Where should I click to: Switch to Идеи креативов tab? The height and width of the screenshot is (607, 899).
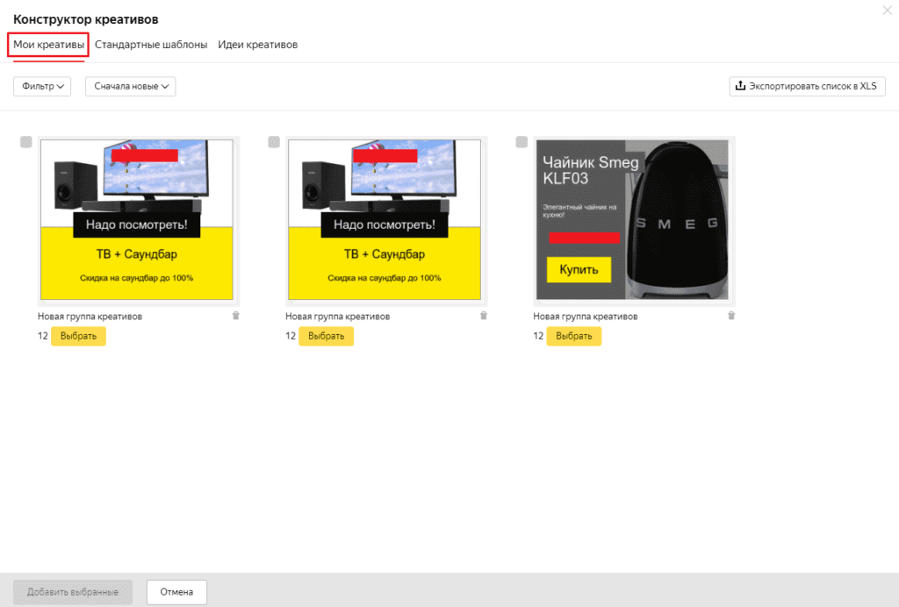257,45
